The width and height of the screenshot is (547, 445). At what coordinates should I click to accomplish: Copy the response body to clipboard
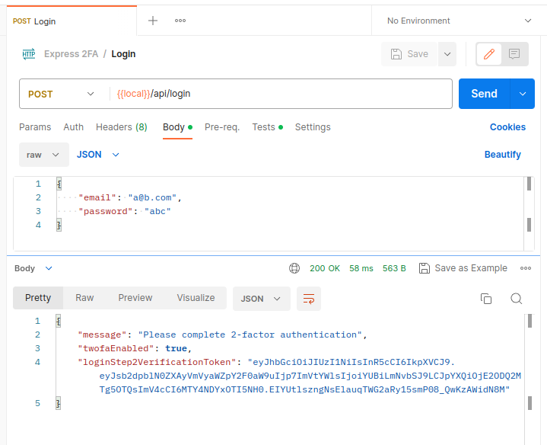click(x=486, y=299)
